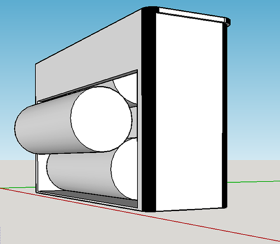Select the narrow lid strip atop the front panel

191,14
